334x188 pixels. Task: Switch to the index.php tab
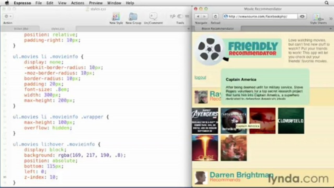(21, 28)
